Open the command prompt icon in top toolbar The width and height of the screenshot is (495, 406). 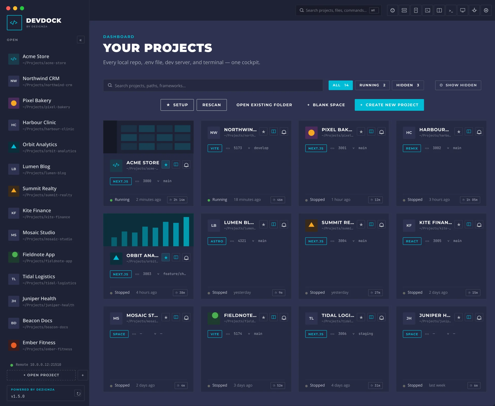(x=451, y=10)
